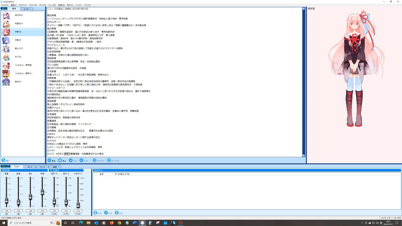This screenshot has width=402, height=226.
Task: Click the 変更 (edit) pencil icon
Action: [106, 213]
